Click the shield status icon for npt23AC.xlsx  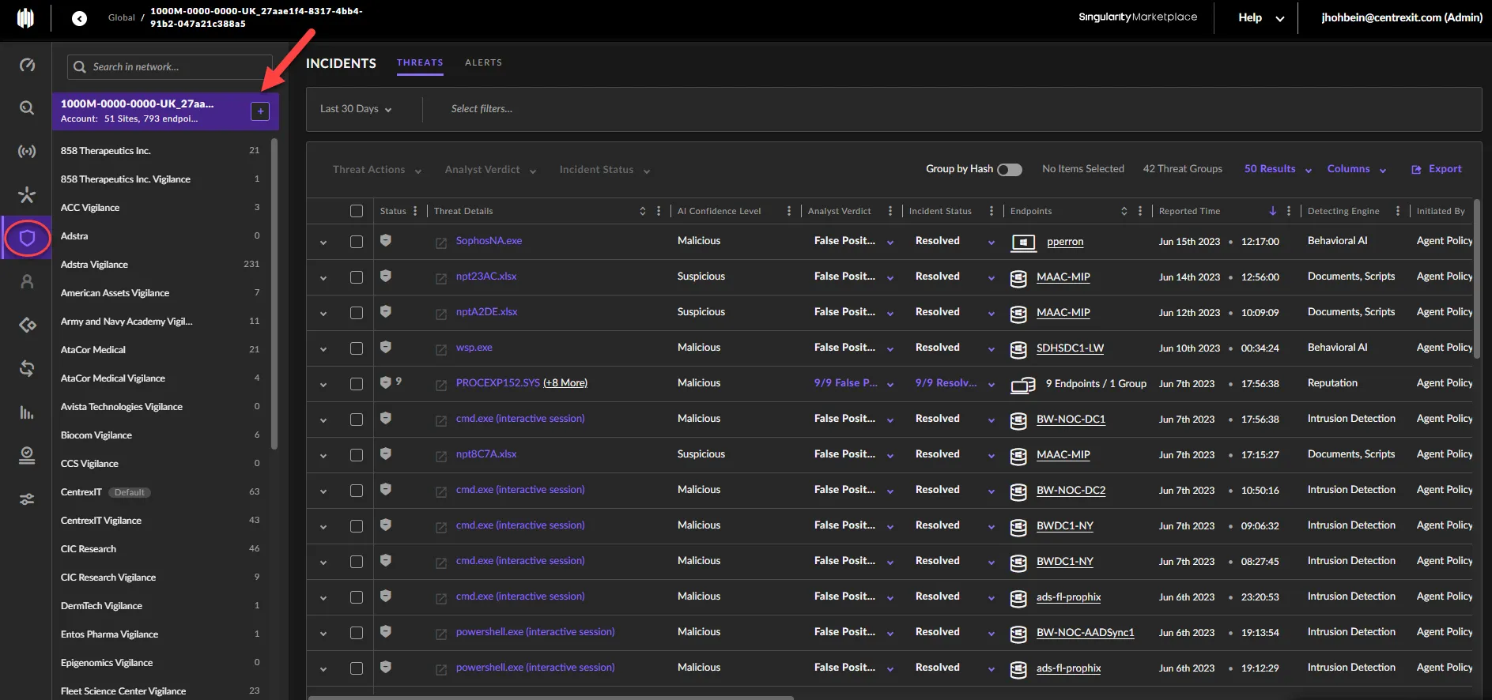tap(386, 276)
